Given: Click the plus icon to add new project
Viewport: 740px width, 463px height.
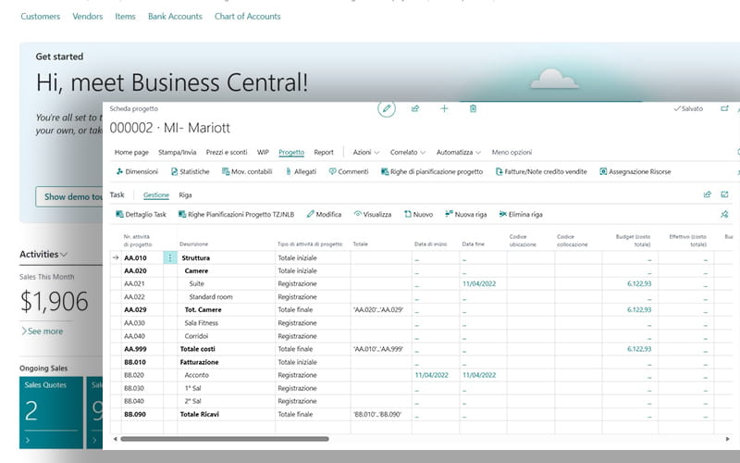Looking at the screenshot, I should pos(444,108).
